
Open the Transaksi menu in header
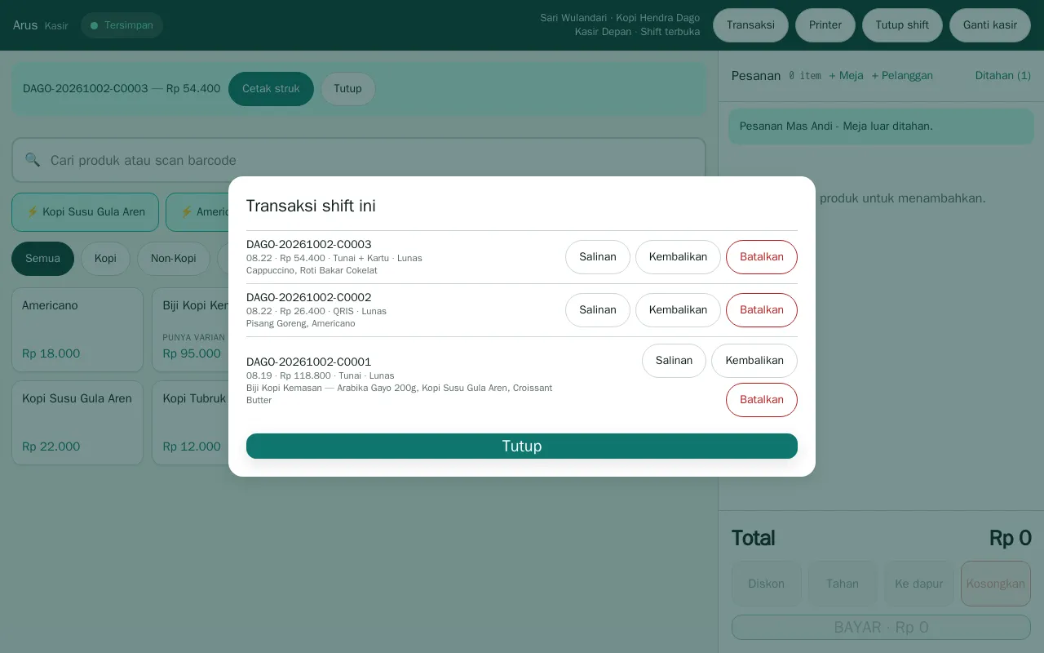750,25
